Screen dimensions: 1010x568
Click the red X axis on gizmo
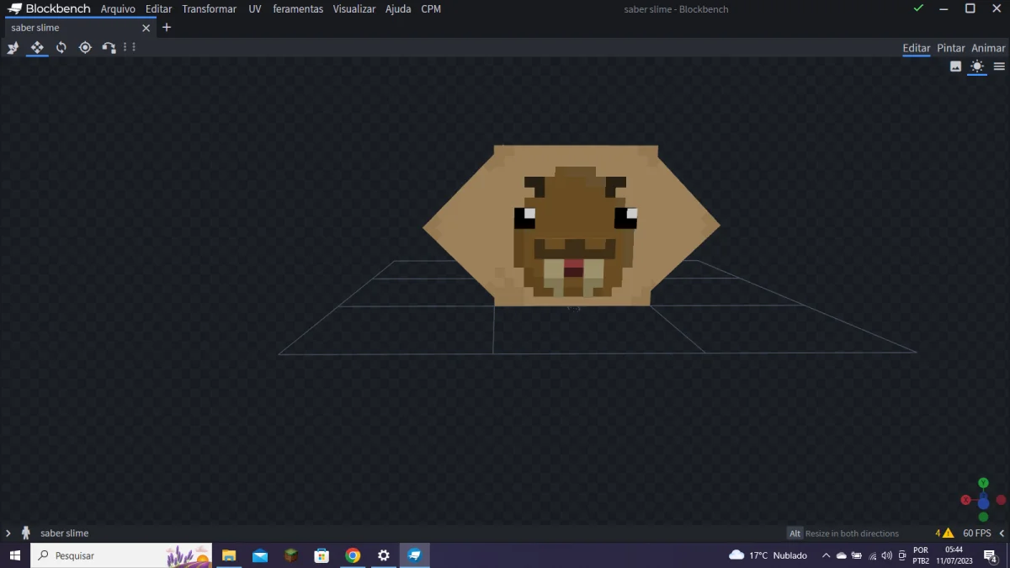(x=965, y=500)
